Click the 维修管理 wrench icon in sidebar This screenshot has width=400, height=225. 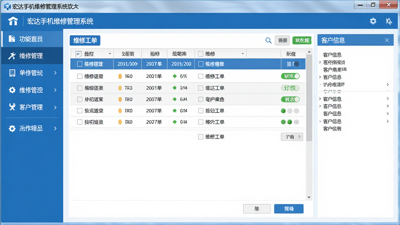tap(12, 56)
